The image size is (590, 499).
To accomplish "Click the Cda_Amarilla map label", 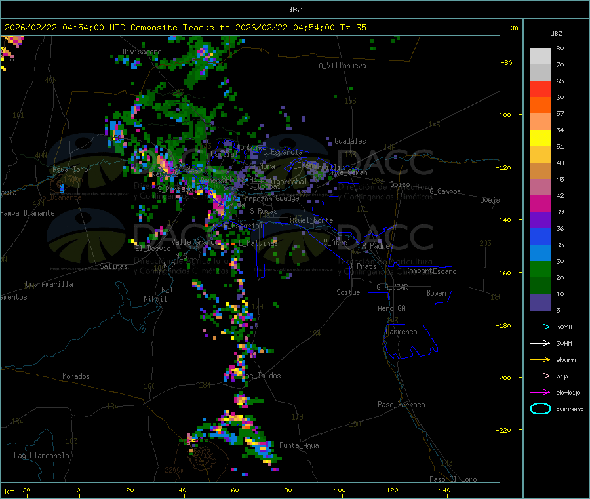I will click(49, 284).
